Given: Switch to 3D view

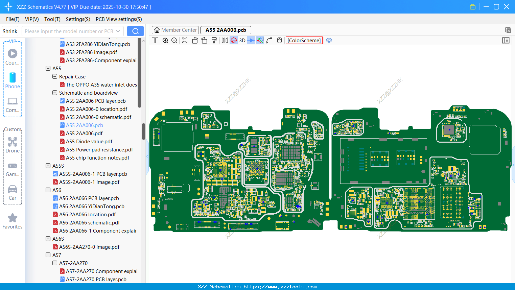Looking at the screenshot, I should [x=242, y=41].
